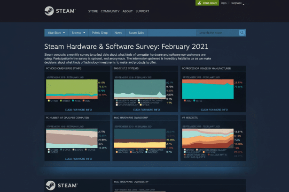Click the PC VIDEO CARD USAGE BY MFG heading
Viewport: 289px width, 192px height.
click(64, 68)
